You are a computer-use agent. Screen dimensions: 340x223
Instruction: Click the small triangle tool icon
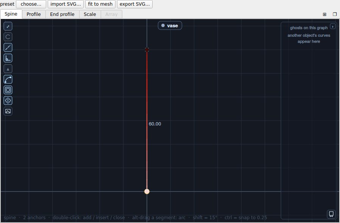[8, 69]
